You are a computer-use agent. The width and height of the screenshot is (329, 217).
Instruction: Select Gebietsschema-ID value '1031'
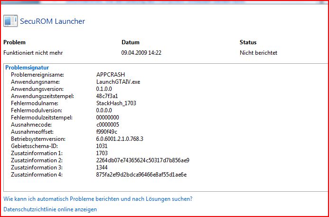pos(102,146)
